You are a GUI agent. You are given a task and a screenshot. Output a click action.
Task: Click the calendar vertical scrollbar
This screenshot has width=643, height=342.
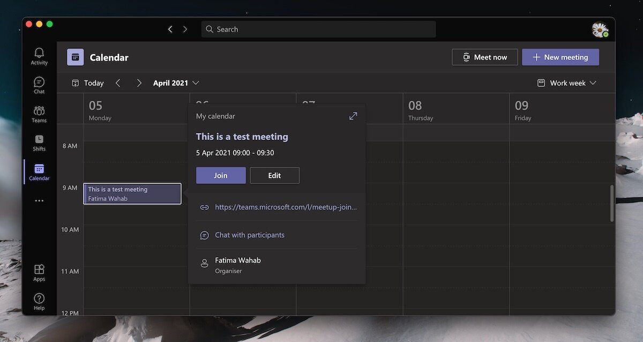(612, 203)
